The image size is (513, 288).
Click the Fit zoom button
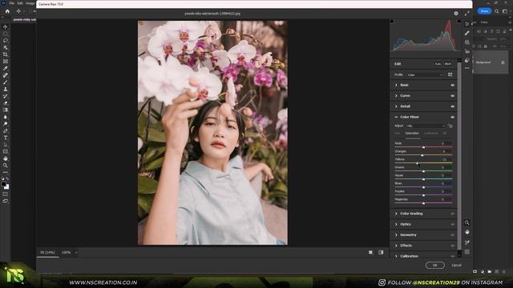48,253
